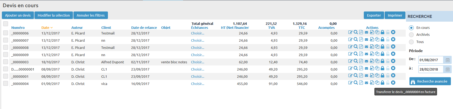Click into the De date field
Viewport: 453px width, 109px height.
coord(431,60)
